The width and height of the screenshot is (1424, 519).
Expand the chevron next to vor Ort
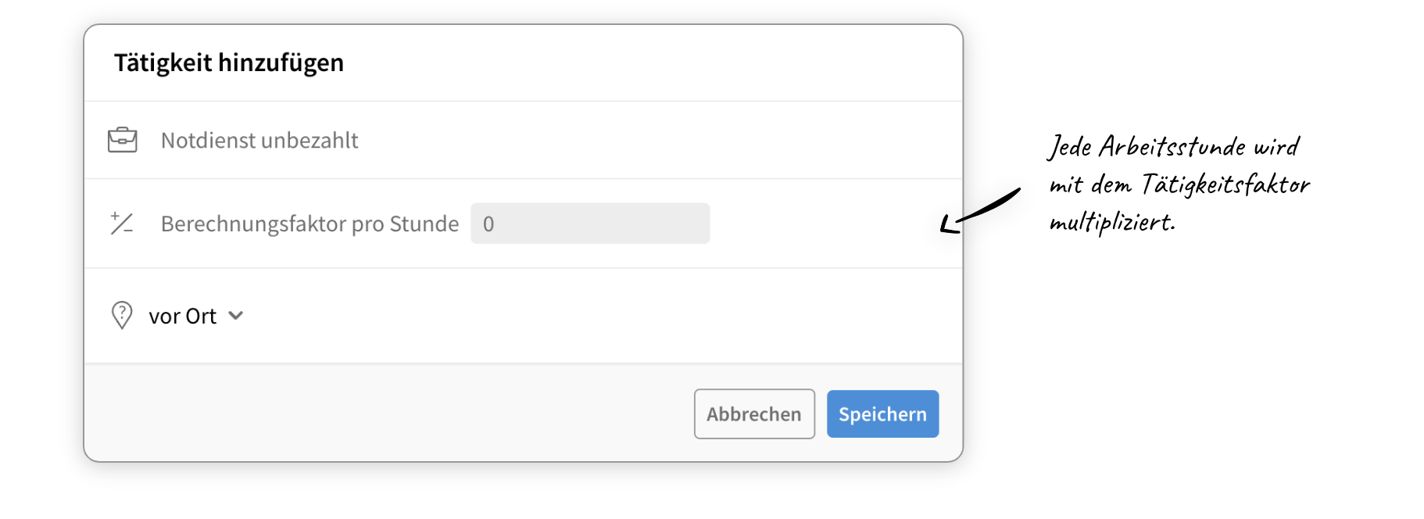(236, 316)
